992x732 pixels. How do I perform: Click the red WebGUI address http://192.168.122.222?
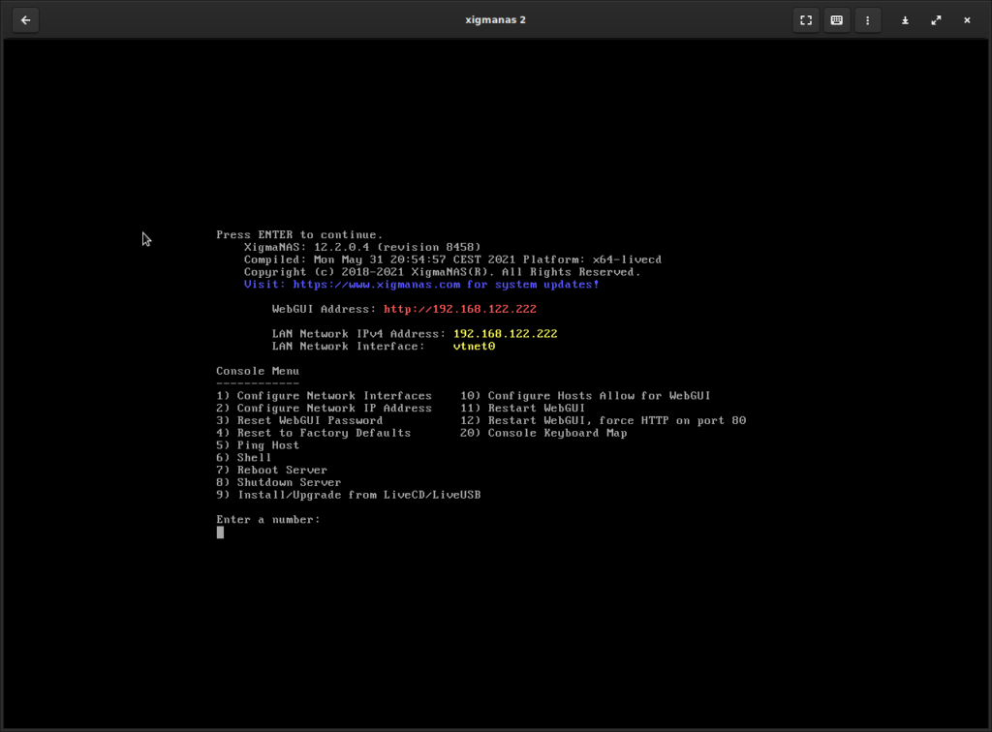click(x=460, y=309)
